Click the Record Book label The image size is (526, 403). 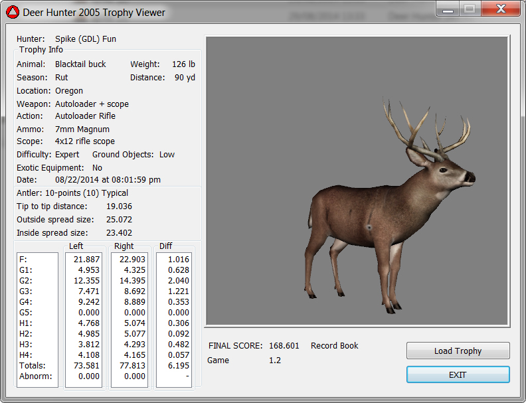point(334,346)
